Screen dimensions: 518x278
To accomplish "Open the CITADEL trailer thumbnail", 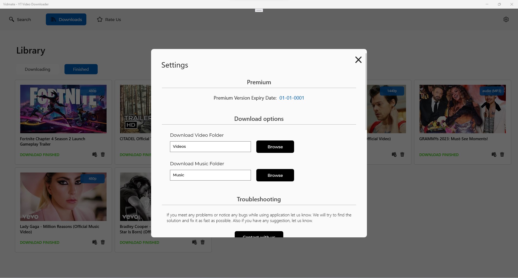I will [135, 109].
